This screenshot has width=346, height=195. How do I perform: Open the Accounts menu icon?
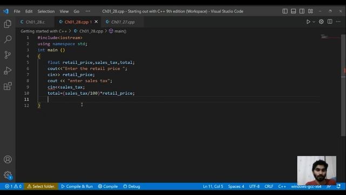coord(8,159)
